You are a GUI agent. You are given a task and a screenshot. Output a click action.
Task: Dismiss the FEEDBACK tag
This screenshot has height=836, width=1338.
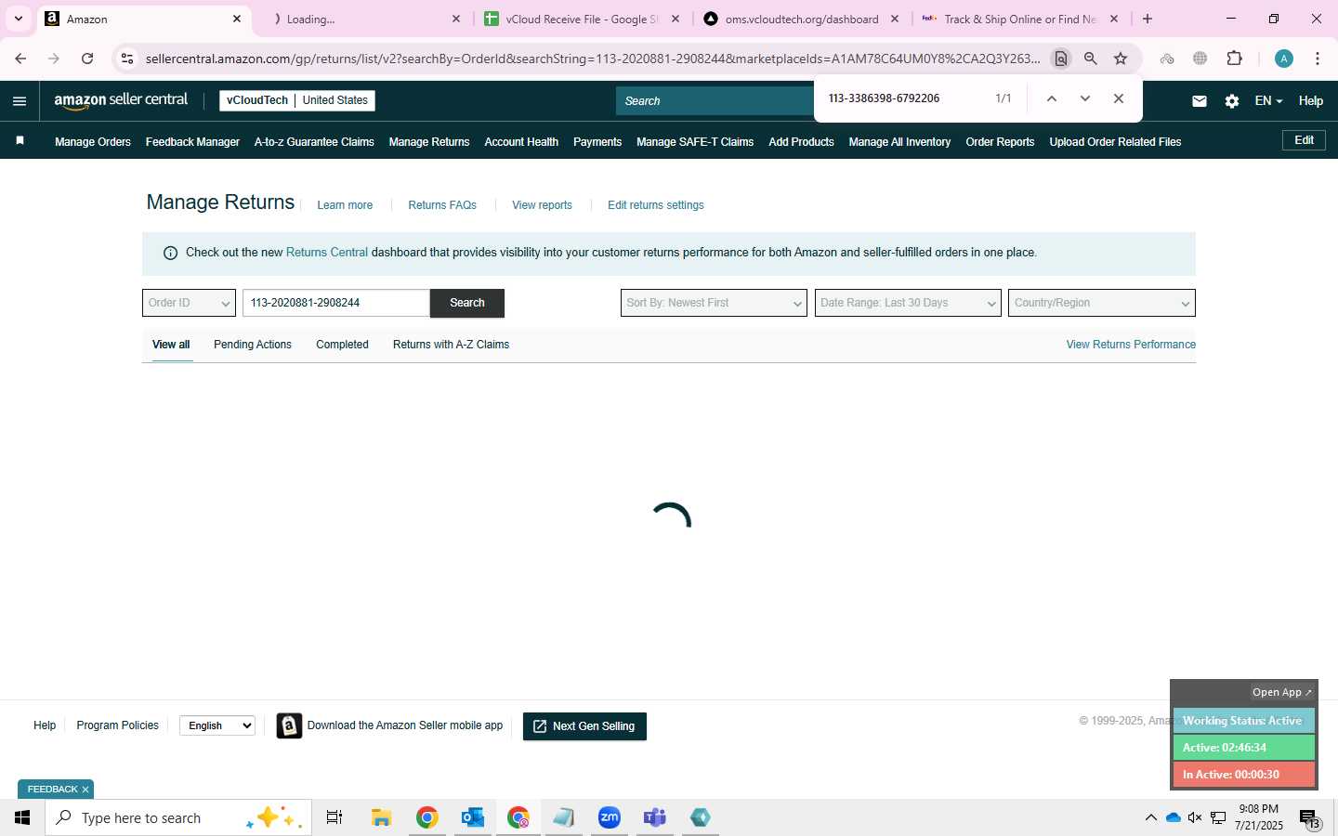pos(85,790)
